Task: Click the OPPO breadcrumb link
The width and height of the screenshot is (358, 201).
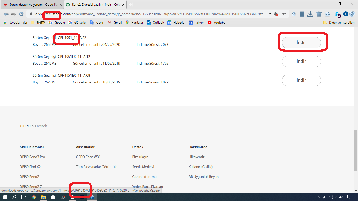Action: pyautogui.click(x=25, y=126)
